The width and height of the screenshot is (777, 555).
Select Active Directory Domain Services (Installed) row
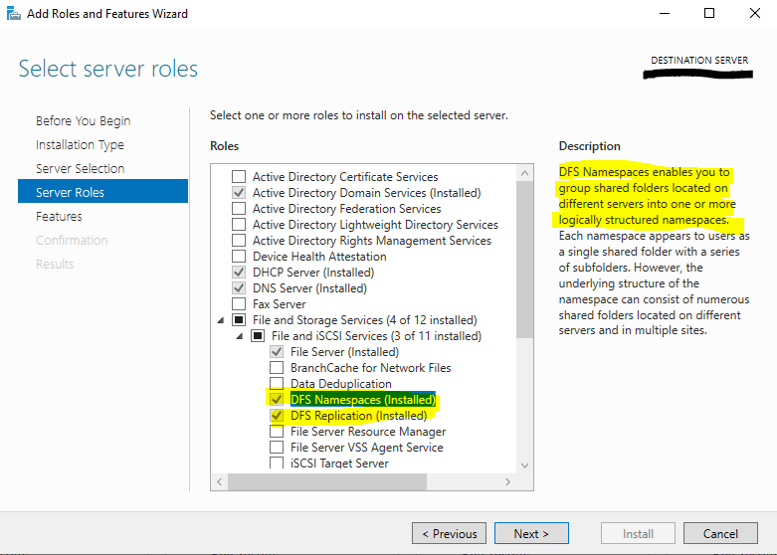pos(367,193)
